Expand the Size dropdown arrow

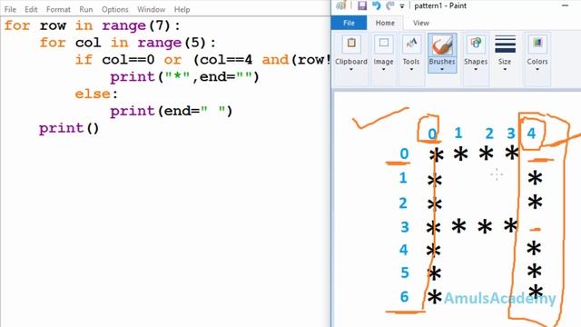pyautogui.click(x=505, y=70)
